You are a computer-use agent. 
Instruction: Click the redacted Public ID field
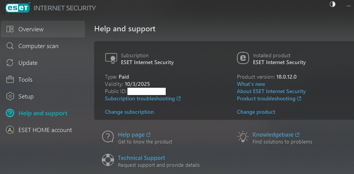coord(147,91)
